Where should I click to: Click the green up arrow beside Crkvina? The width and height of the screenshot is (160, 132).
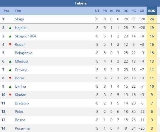10,70
